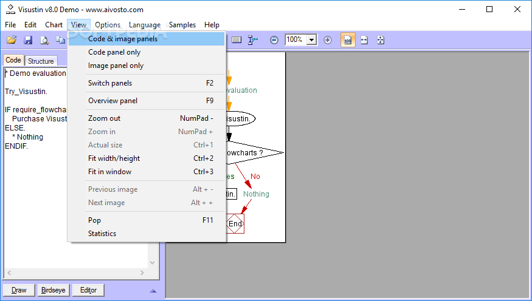The height and width of the screenshot is (301, 532).
Task: Switch to the Code tab
Action: pyautogui.click(x=13, y=60)
